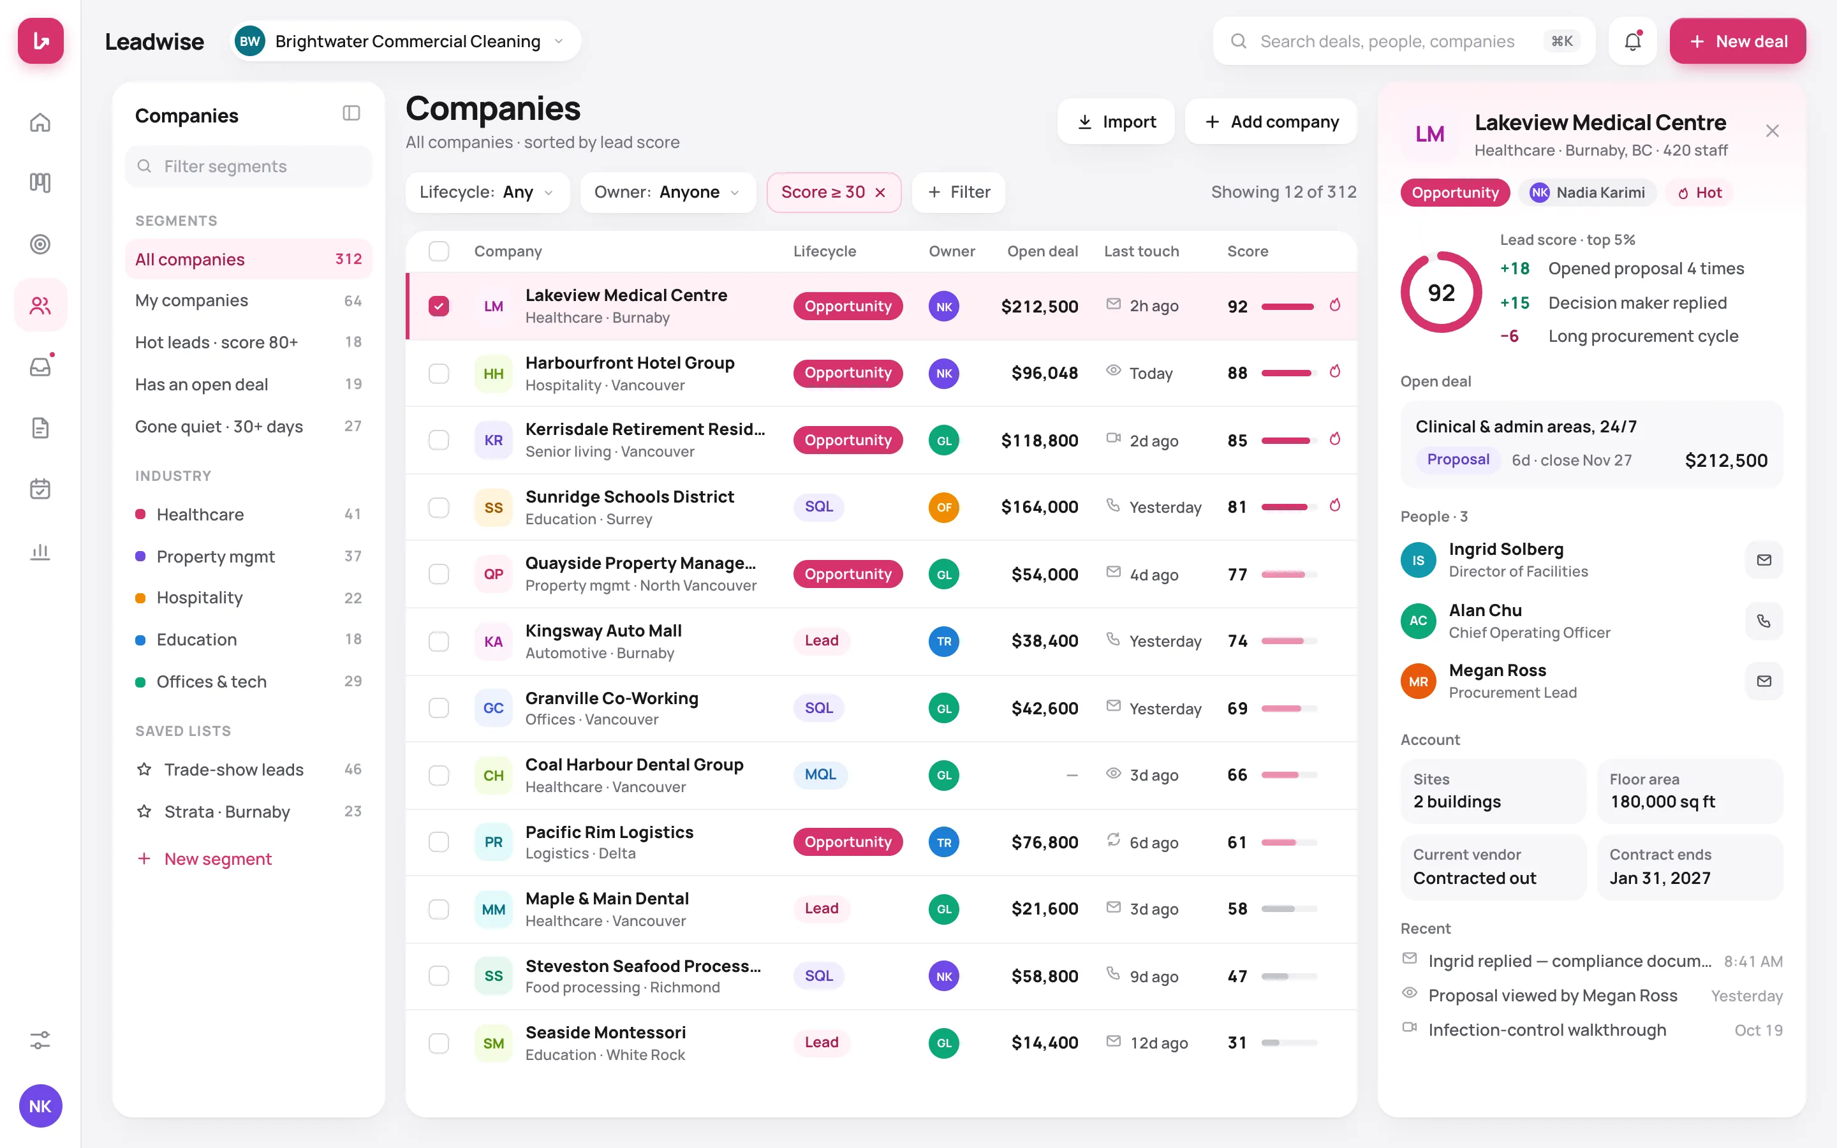This screenshot has width=1837, height=1148.
Task: Open the target goals sidebar icon
Action: tap(40, 244)
